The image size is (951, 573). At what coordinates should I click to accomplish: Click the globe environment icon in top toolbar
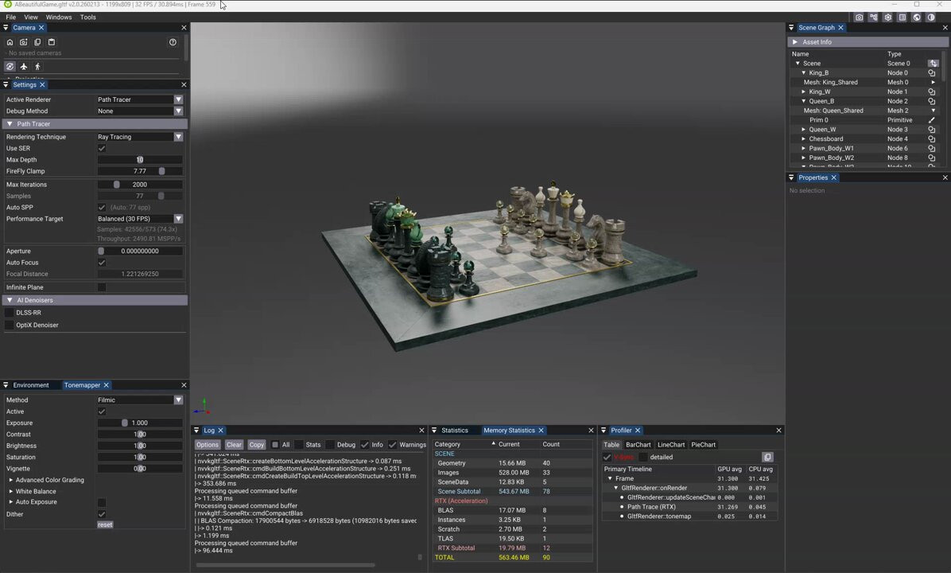[917, 18]
